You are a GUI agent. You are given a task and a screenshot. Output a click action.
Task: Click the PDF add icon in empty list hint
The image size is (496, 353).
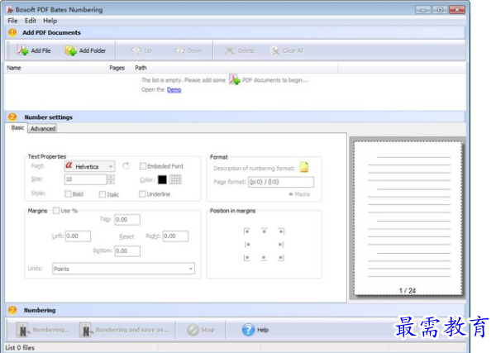[x=235, y=79]
